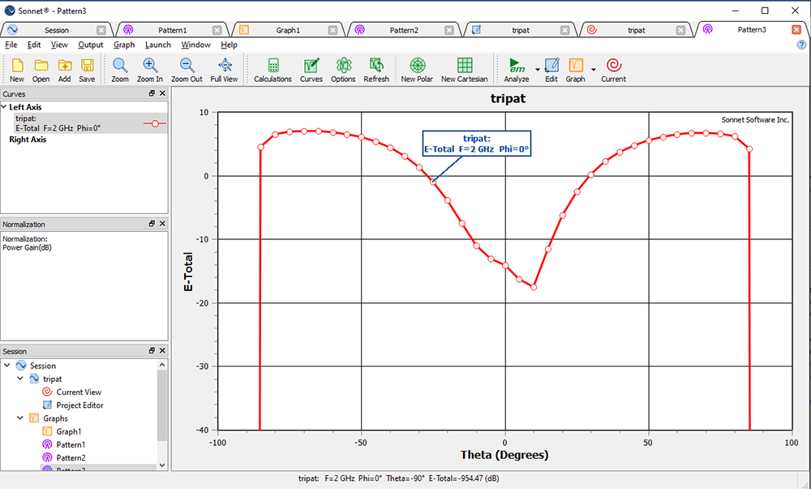Open the Launch menu
This screenshot has height=489, width=811.
pyautogui.click(x=158, y=45)
